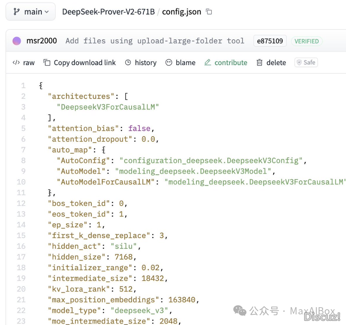Viewport: 346px width, 325px height.
Task: Click "configuration_deepseek.DeepseekV3Config" value
Action: [211, 161]
